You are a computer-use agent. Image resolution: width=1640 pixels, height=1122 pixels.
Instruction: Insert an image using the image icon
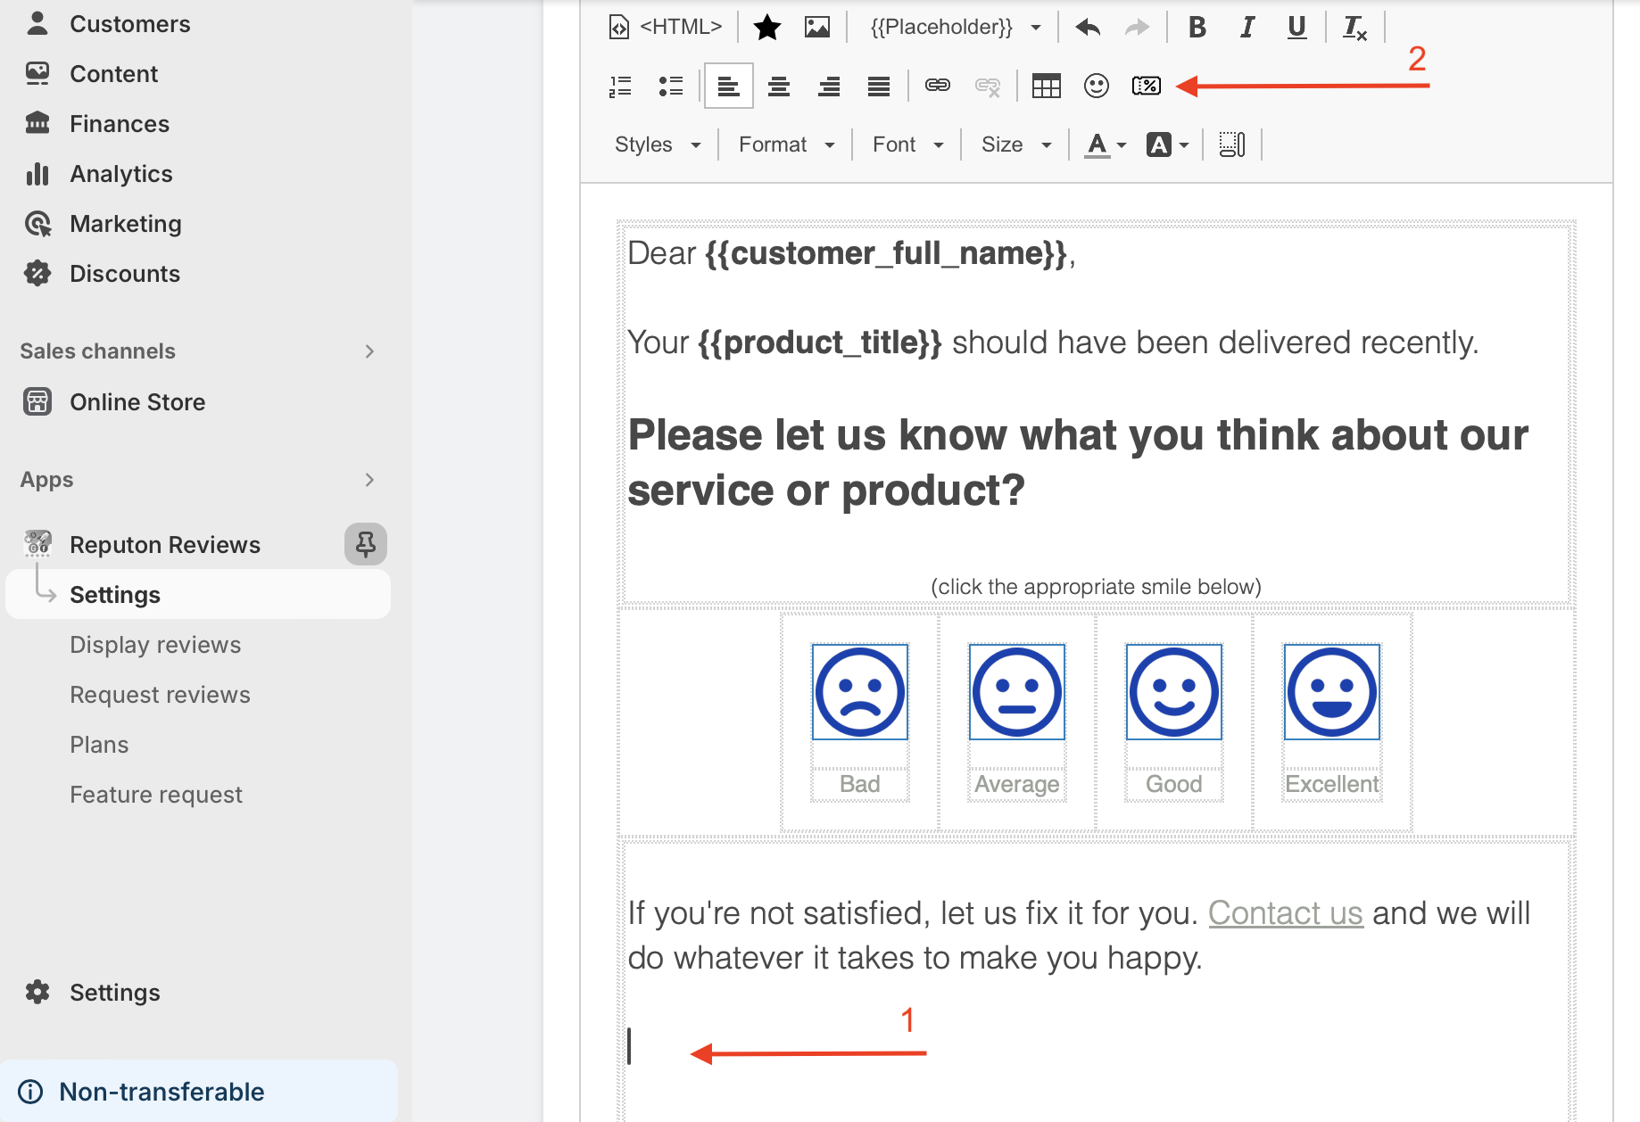pyautogui.click(x=816, y=28)
